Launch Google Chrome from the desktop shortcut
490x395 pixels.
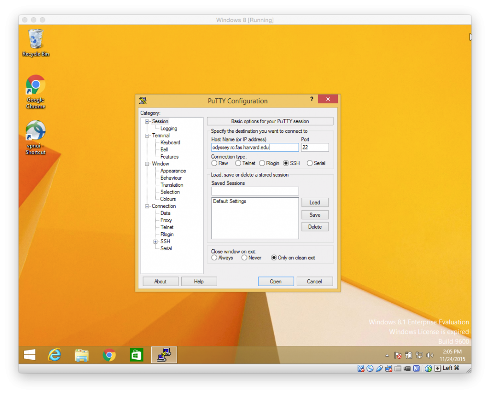click(35, 92)
